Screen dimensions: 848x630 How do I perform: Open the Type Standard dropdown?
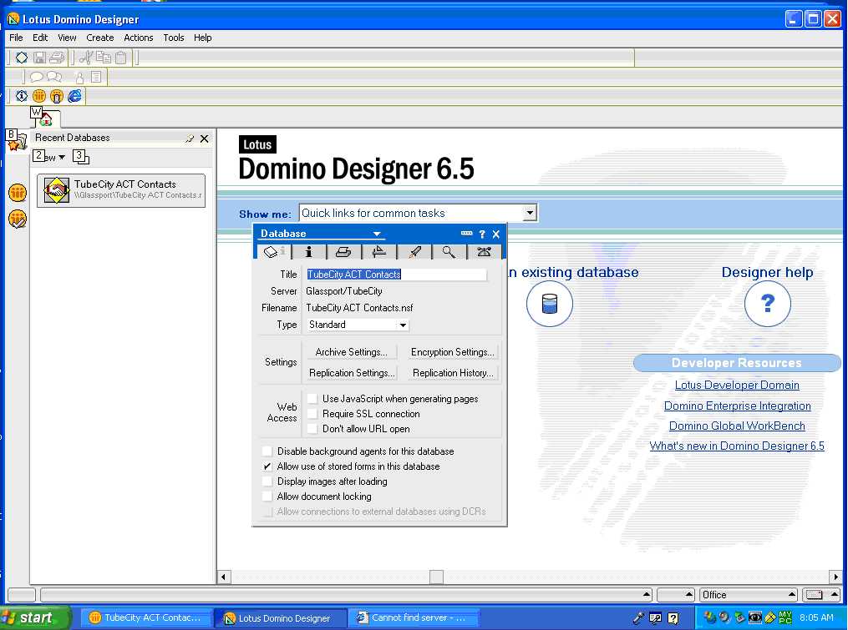coord(403,325)
